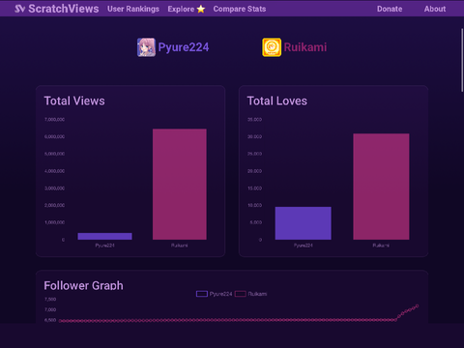The image size is (464, 348).
Task: Click the Total Views heading
Action: pos(74,101)
